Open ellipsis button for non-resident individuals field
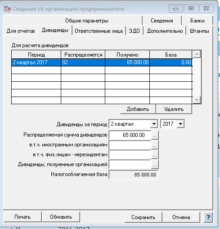The image size is (220, 229). [155, 154]
